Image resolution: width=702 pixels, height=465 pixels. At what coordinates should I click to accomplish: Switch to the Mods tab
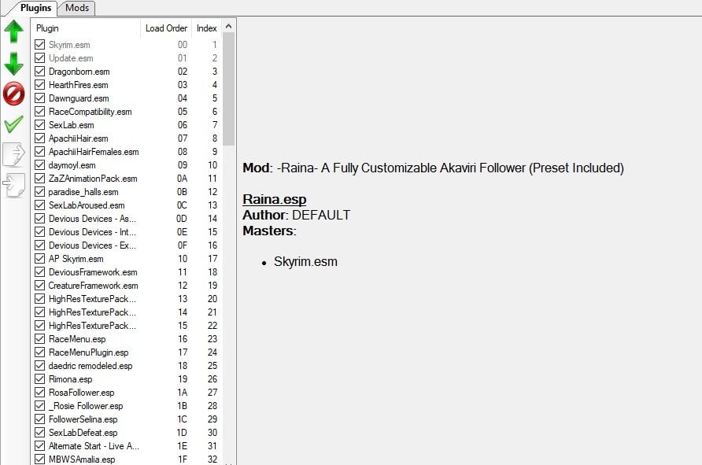pyautogui.click(x=77, y=8)
